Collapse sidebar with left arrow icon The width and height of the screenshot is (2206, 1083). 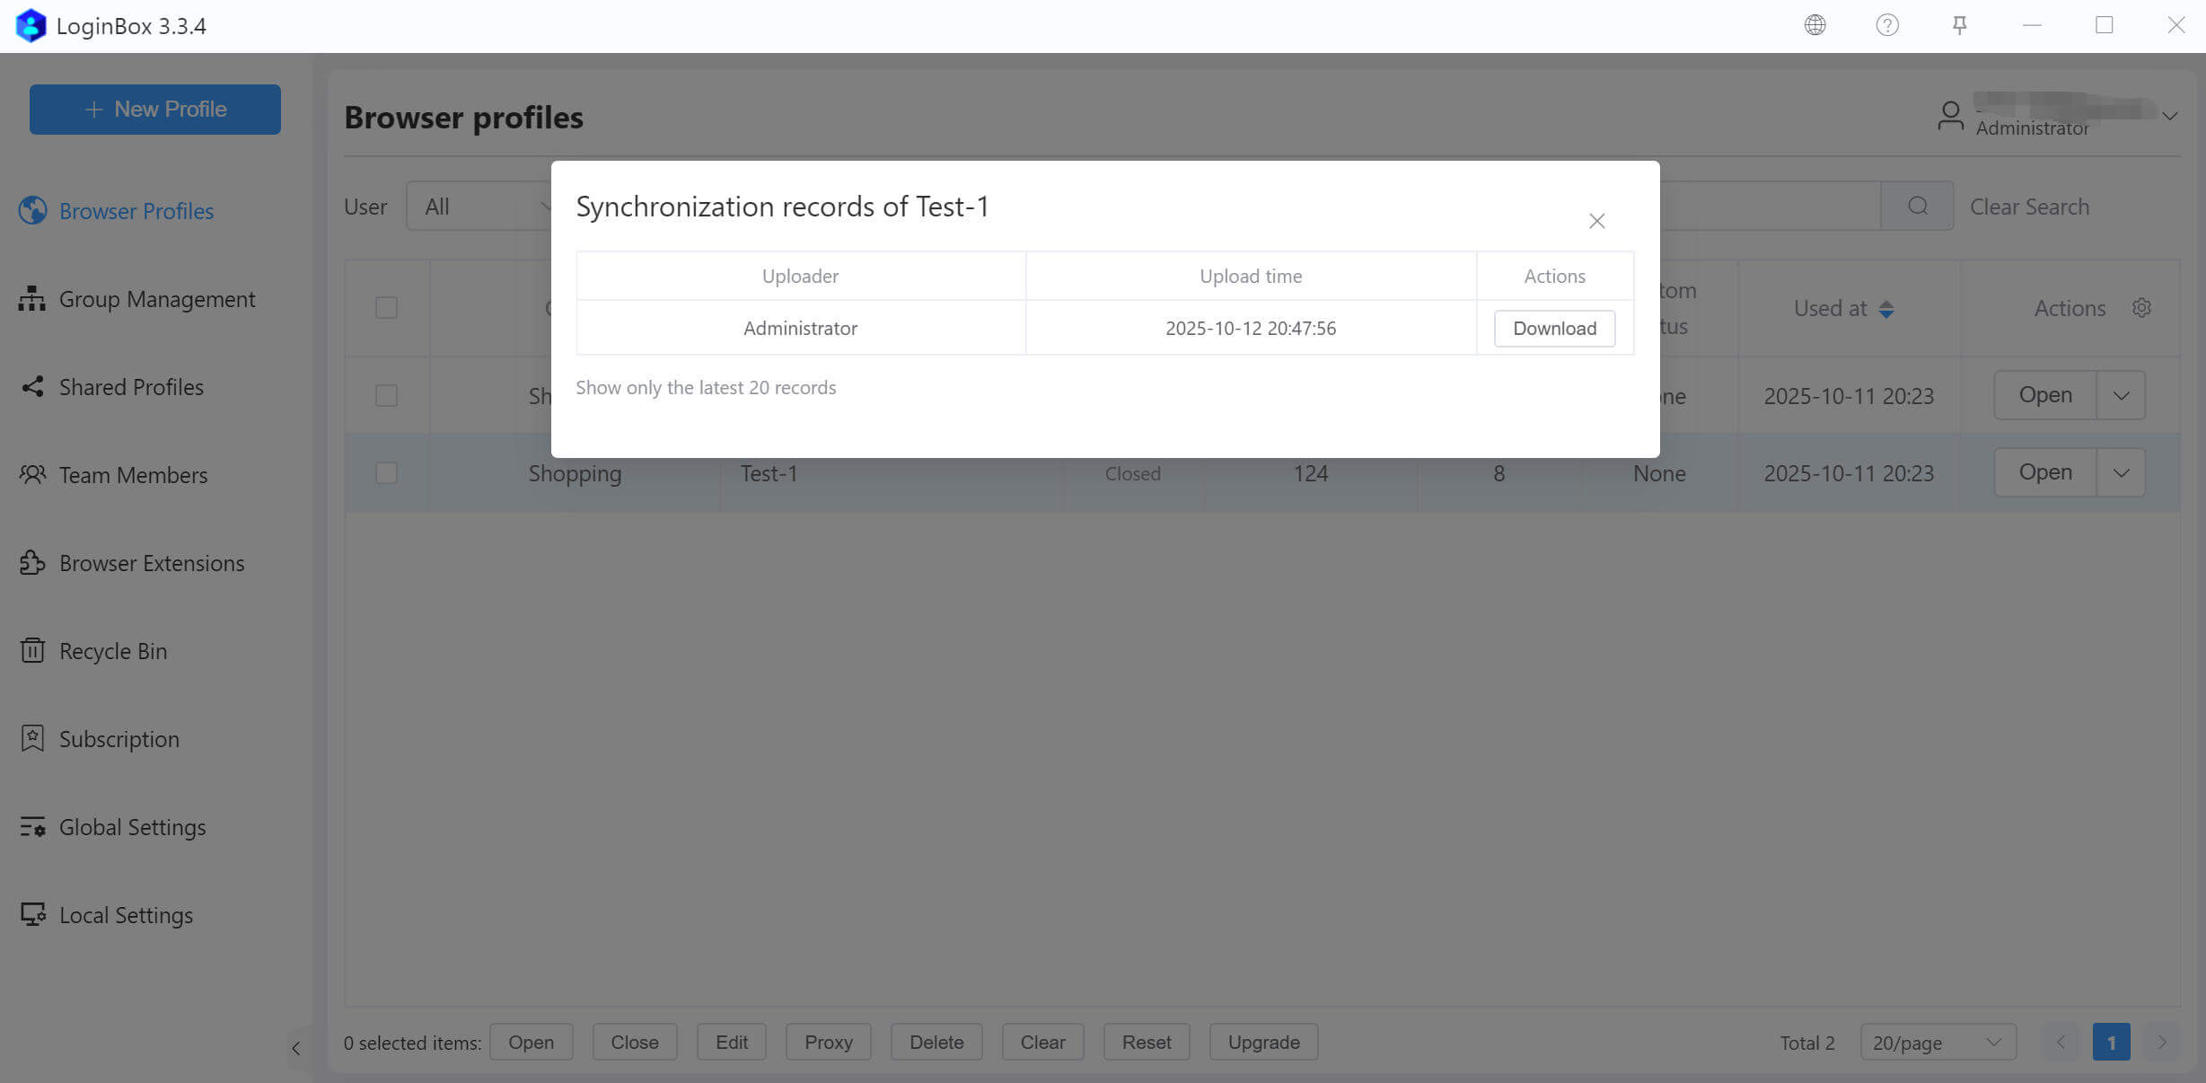[295, 1048]
